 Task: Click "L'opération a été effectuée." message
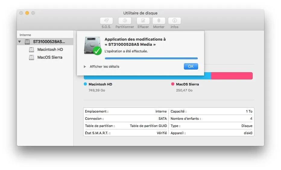(x=126, y=51)
